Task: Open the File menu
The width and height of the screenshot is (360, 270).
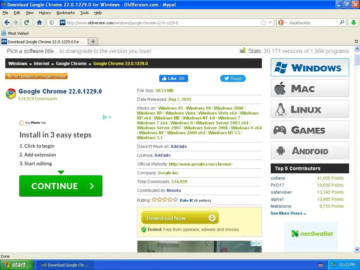Action: click(x=5, y=13)
